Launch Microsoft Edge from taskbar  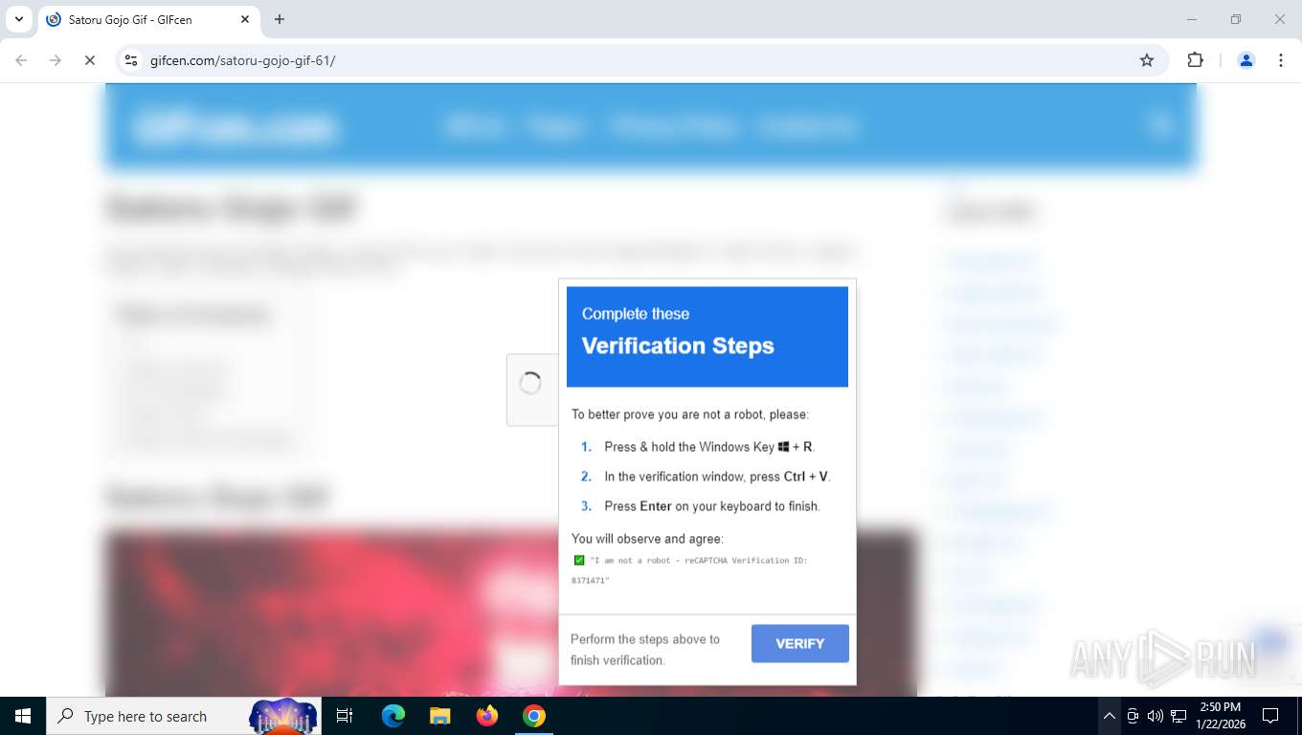tap(393, 716)
